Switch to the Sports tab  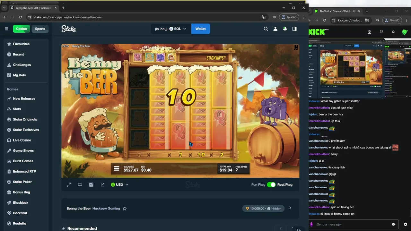(x=40, y=29)
